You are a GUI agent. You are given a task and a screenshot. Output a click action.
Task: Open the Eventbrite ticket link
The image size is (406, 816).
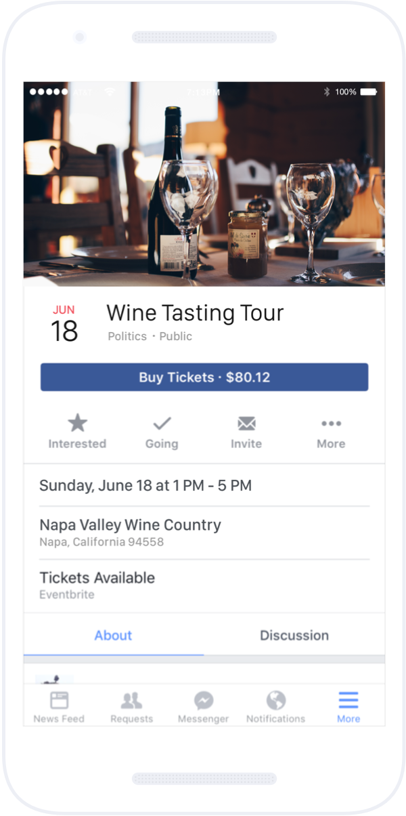[x=62, y=594]
